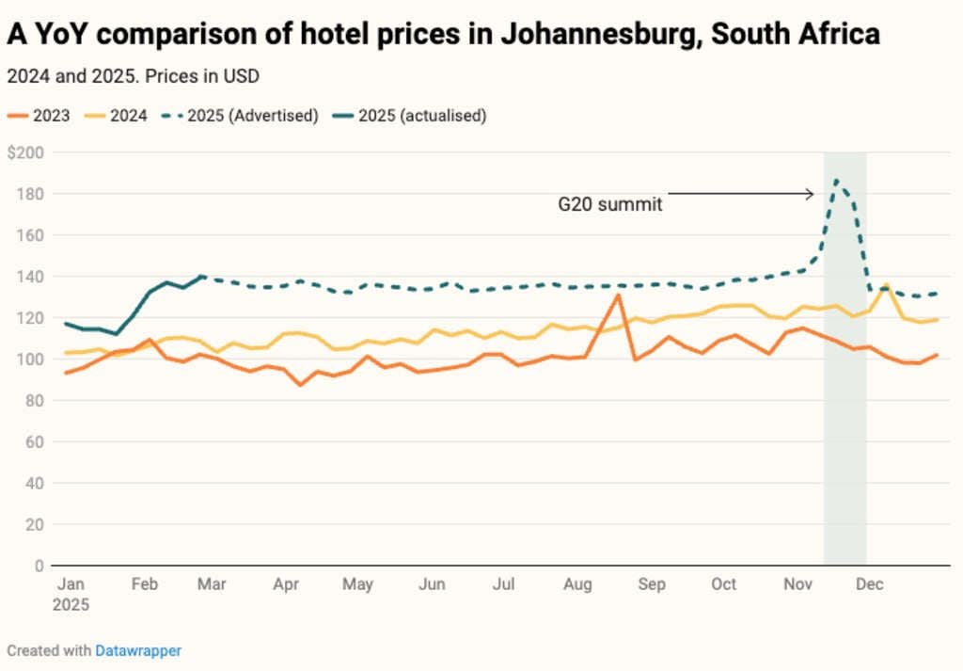This screenshot has width=963, height=671.
Task: Click the orange 2023 legend swatch
Action: [18, 117]
